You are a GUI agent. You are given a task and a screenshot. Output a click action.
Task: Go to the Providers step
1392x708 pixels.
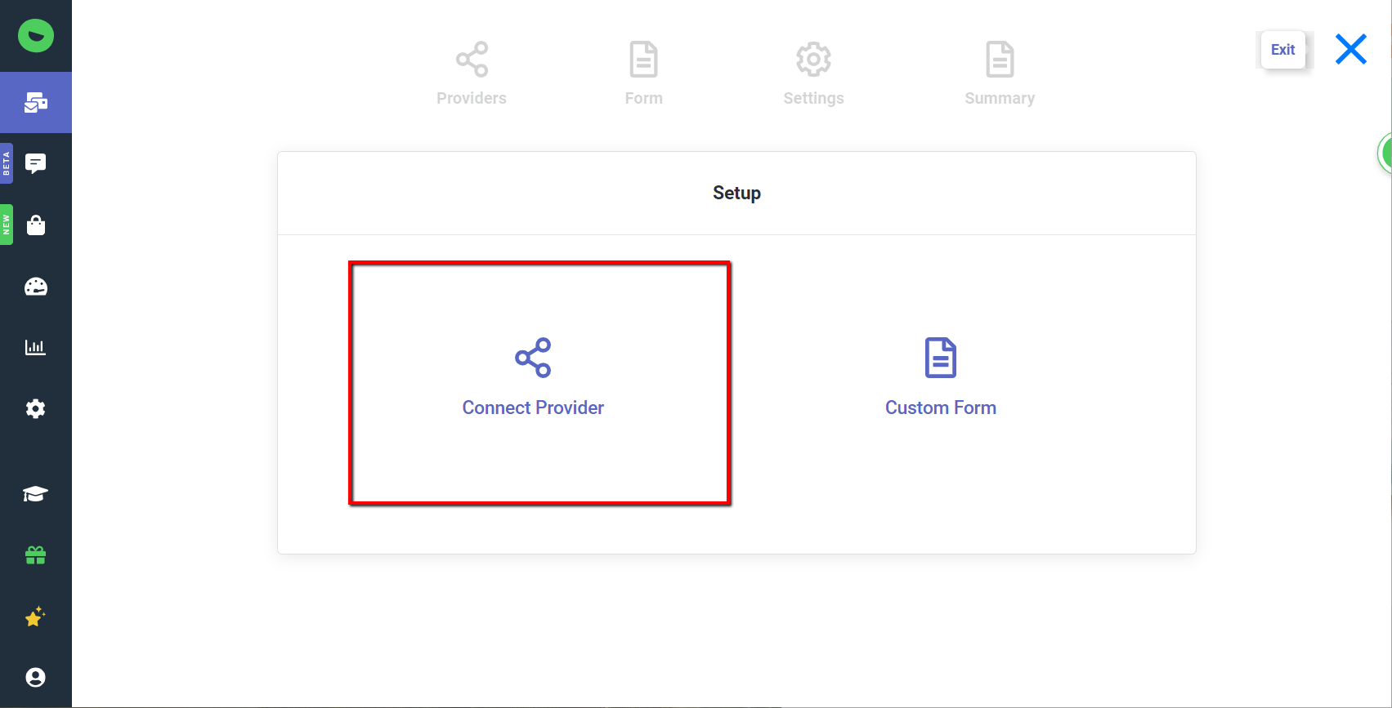(472, 73)
